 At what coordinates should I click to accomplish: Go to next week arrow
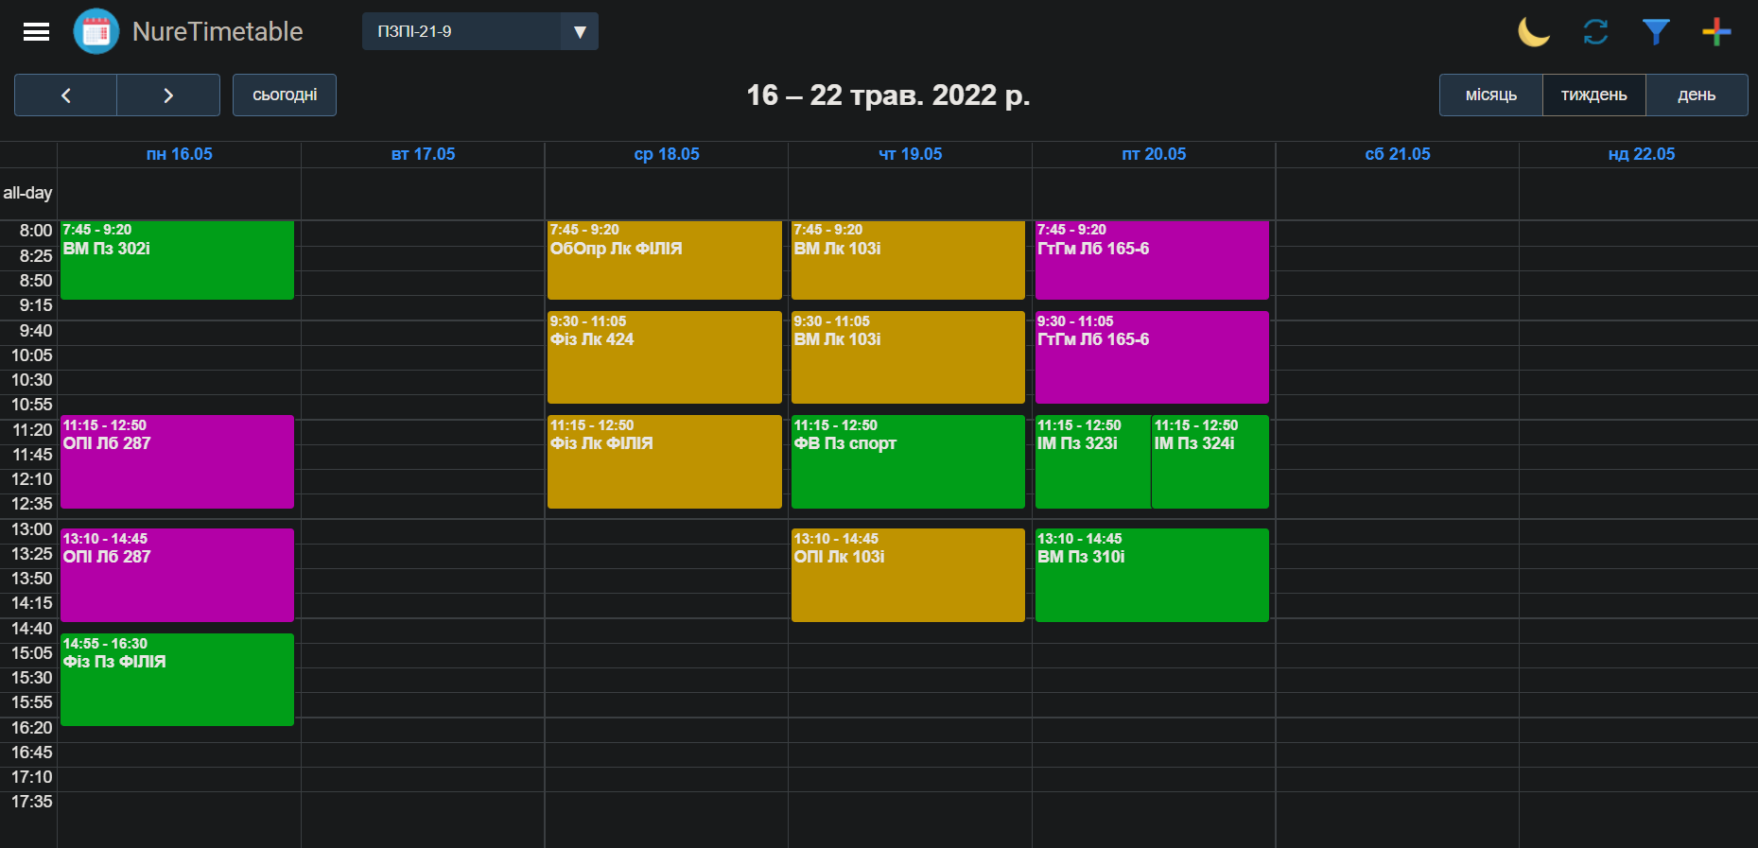tap(168, 95)
